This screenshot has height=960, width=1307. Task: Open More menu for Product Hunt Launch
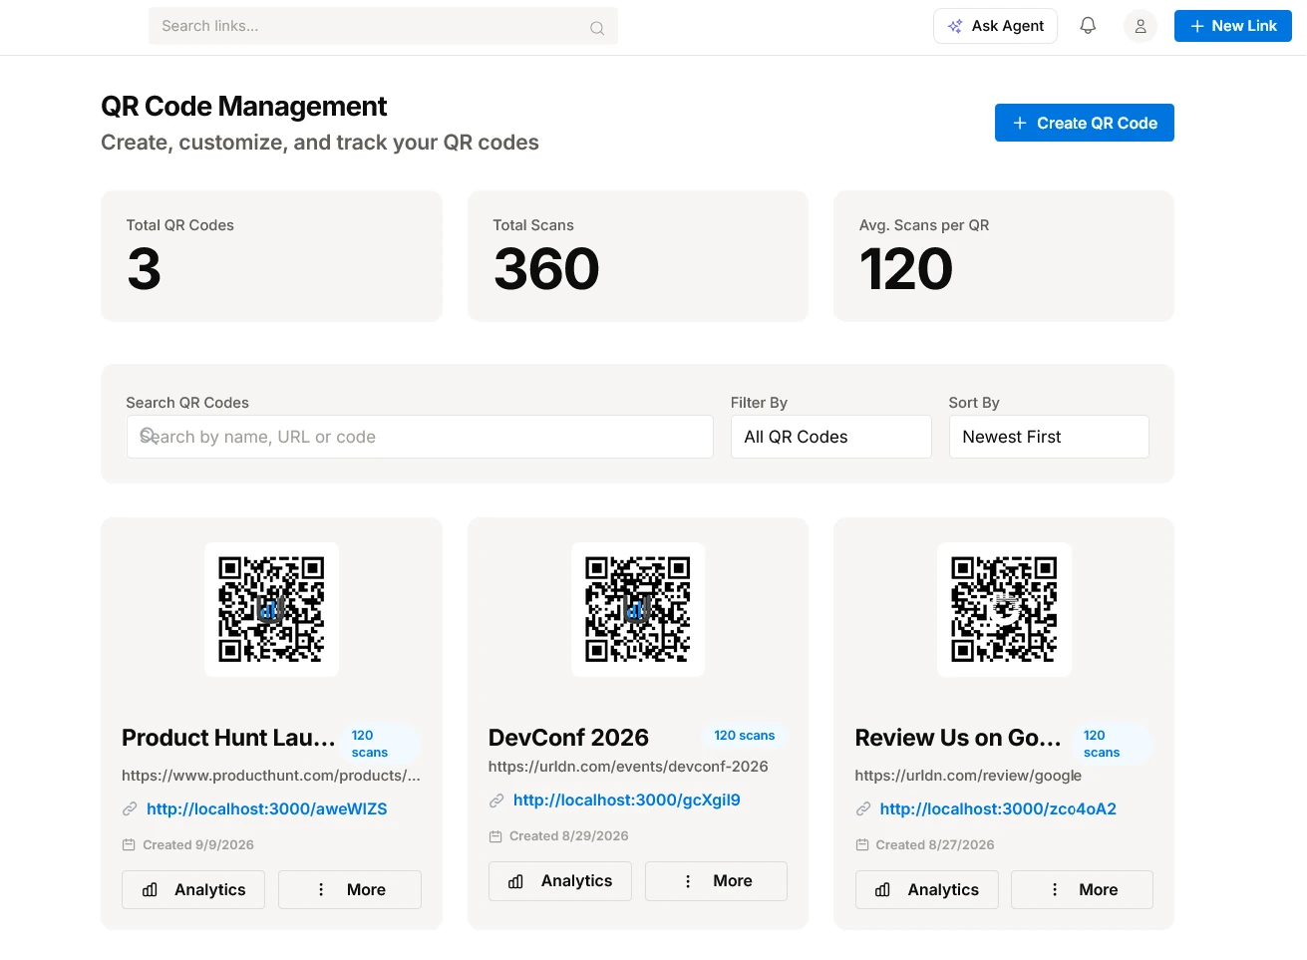(350, 889)
